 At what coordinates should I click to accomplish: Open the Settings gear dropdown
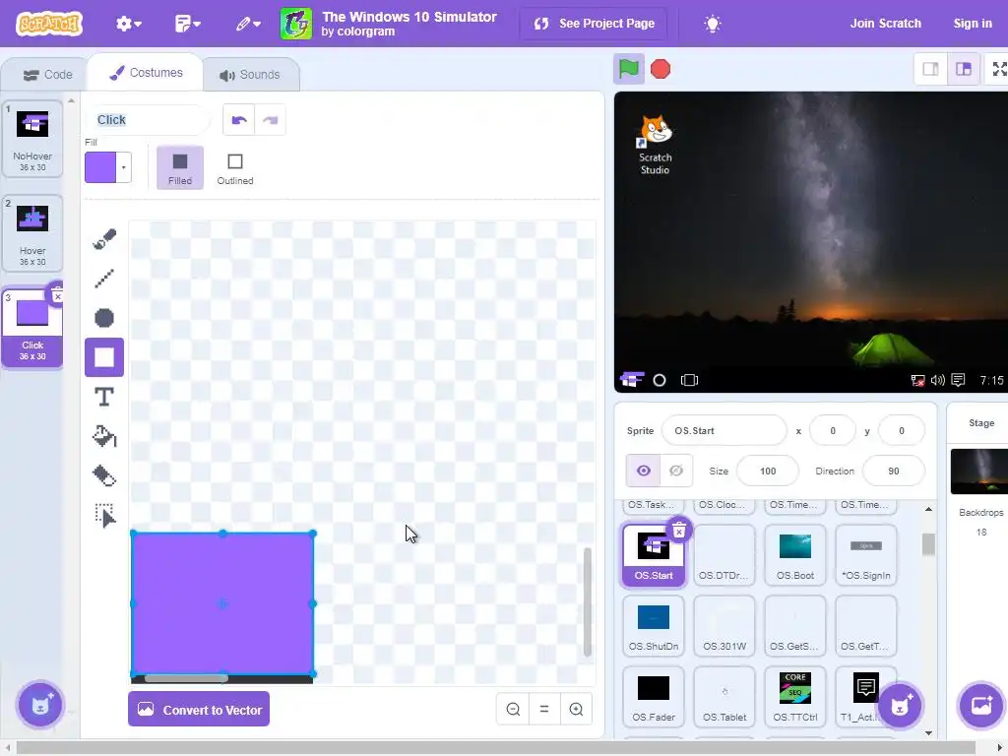click(128, 24)
